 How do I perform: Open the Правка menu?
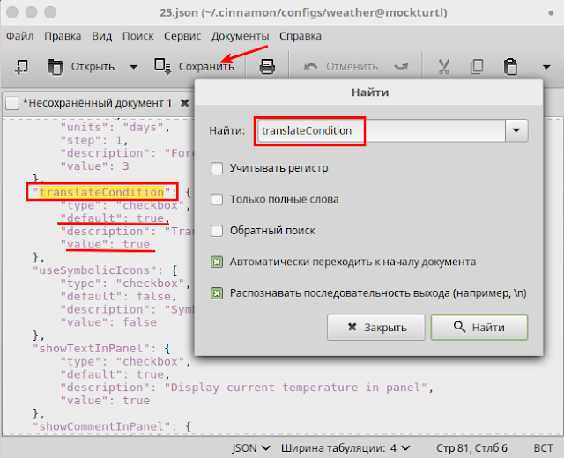tap(63, 36)
